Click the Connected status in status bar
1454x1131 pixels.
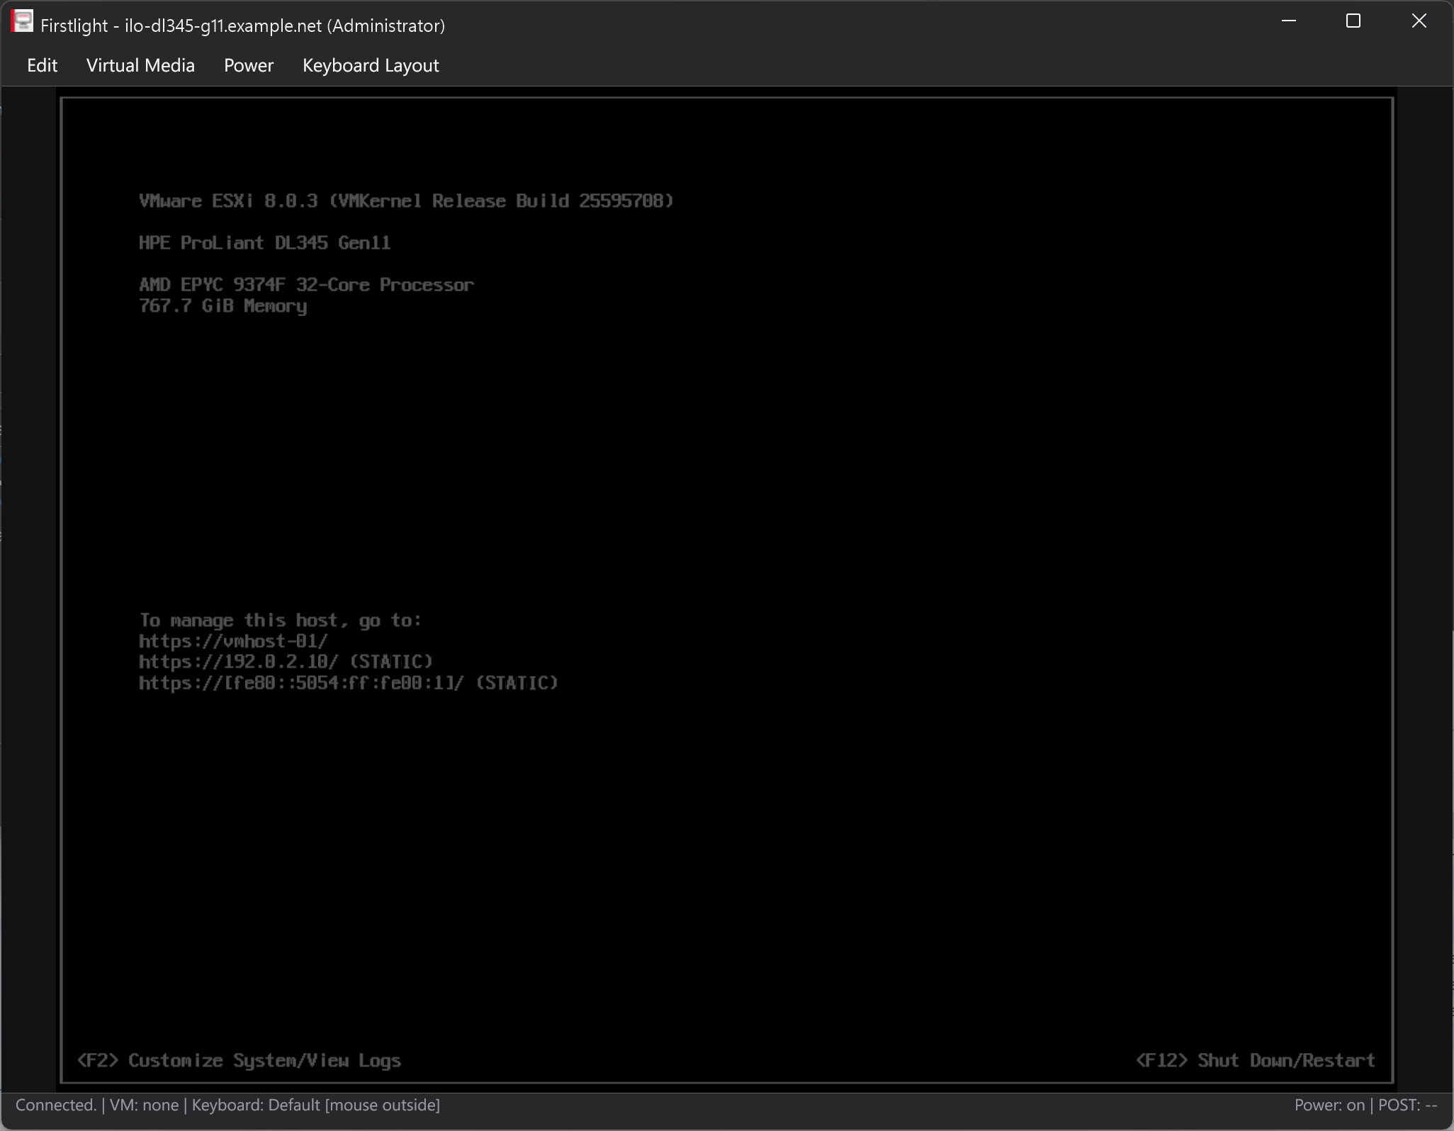click(x=56, y=1105)
